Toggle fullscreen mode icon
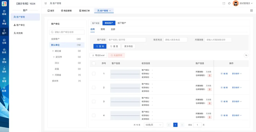Screen dimensions: 256x132 pos(224,3)
